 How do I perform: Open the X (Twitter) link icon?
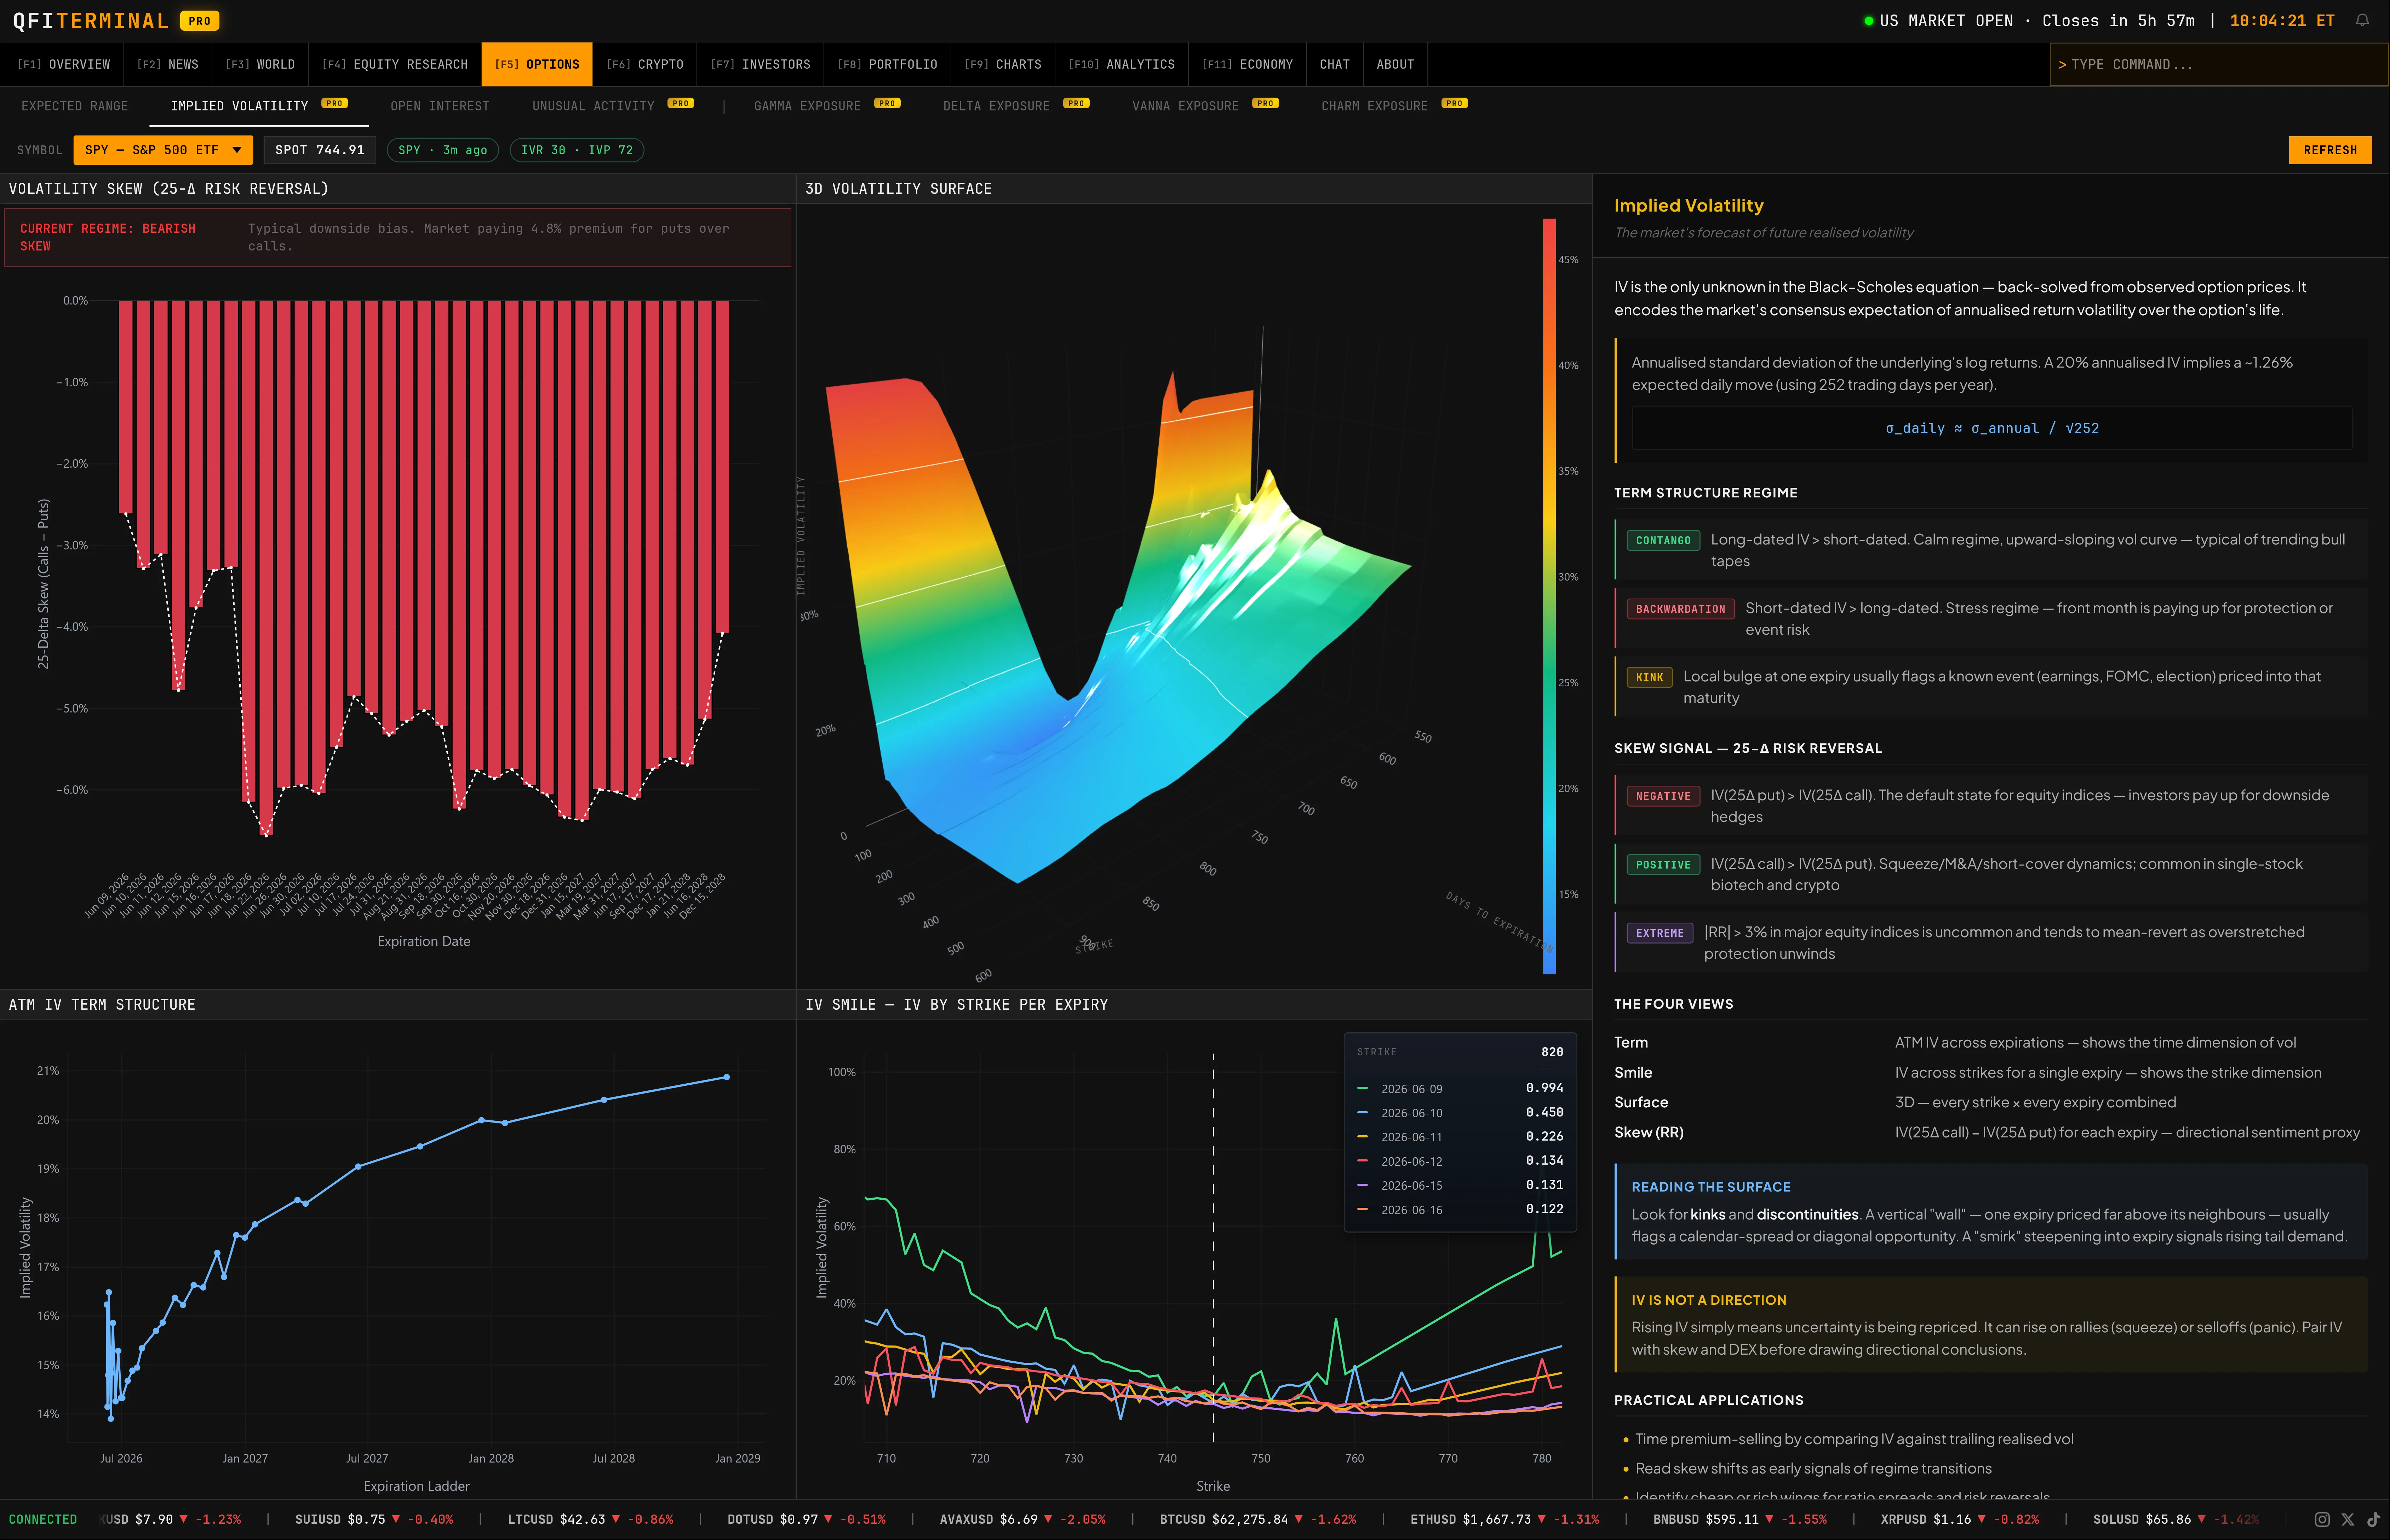click(x=2348, y=1519)
